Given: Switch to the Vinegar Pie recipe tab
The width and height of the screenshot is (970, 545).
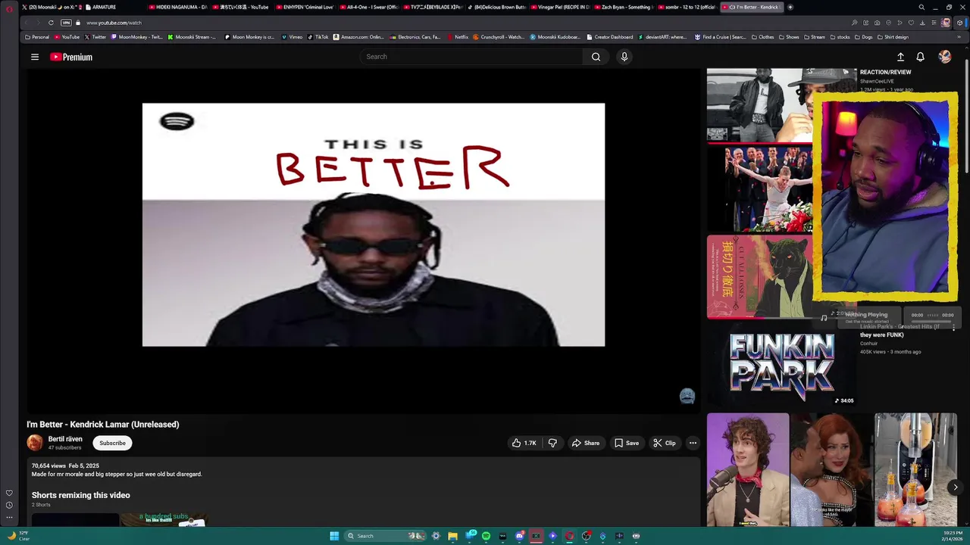Looking at the screenshot, I should (559, 7).
